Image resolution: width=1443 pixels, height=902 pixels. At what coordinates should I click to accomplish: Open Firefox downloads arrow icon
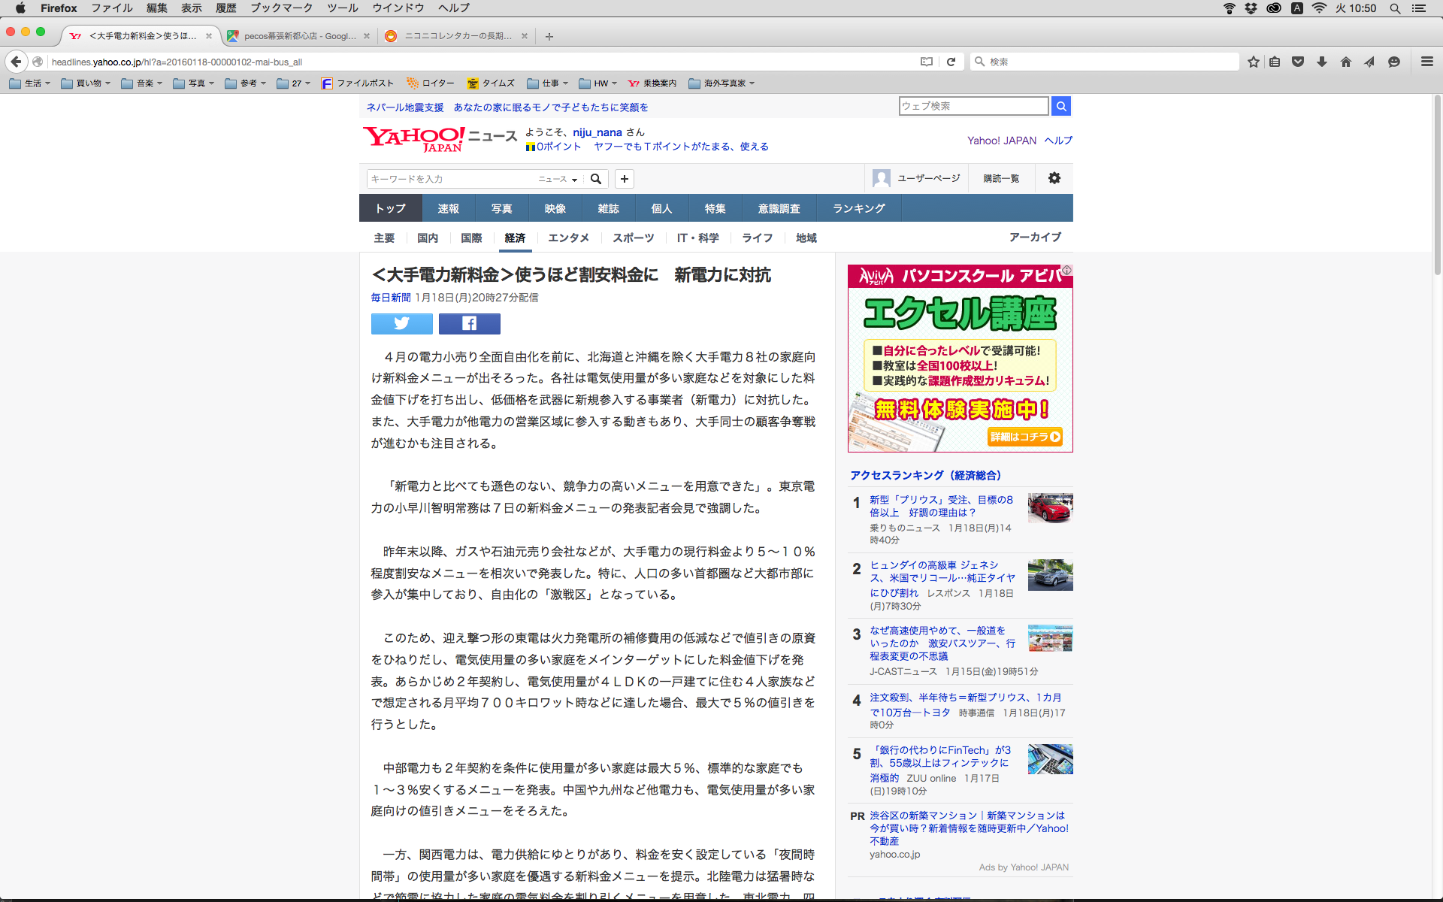click(1321, 62)
